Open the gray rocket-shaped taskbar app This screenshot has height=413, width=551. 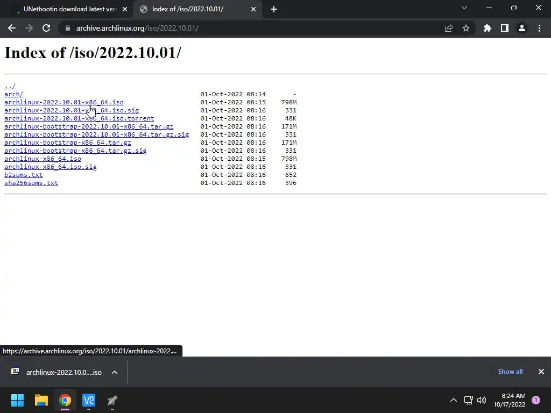tap(112, 400)
